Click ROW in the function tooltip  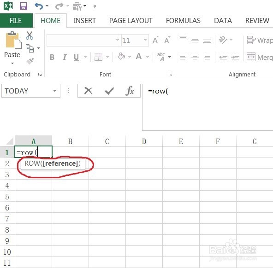32,163
